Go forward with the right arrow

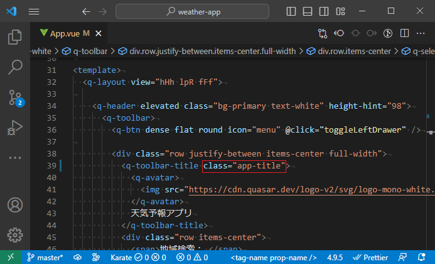point(102,11)
